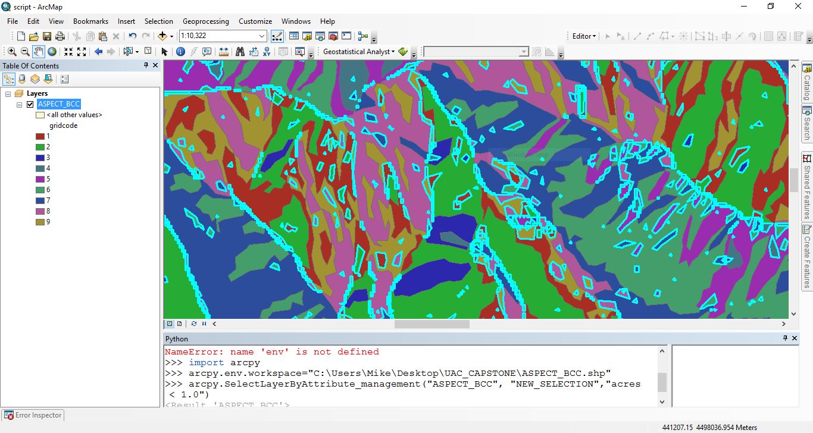
Task: Go back to previous extent
Action: click(x=98, y=52)
